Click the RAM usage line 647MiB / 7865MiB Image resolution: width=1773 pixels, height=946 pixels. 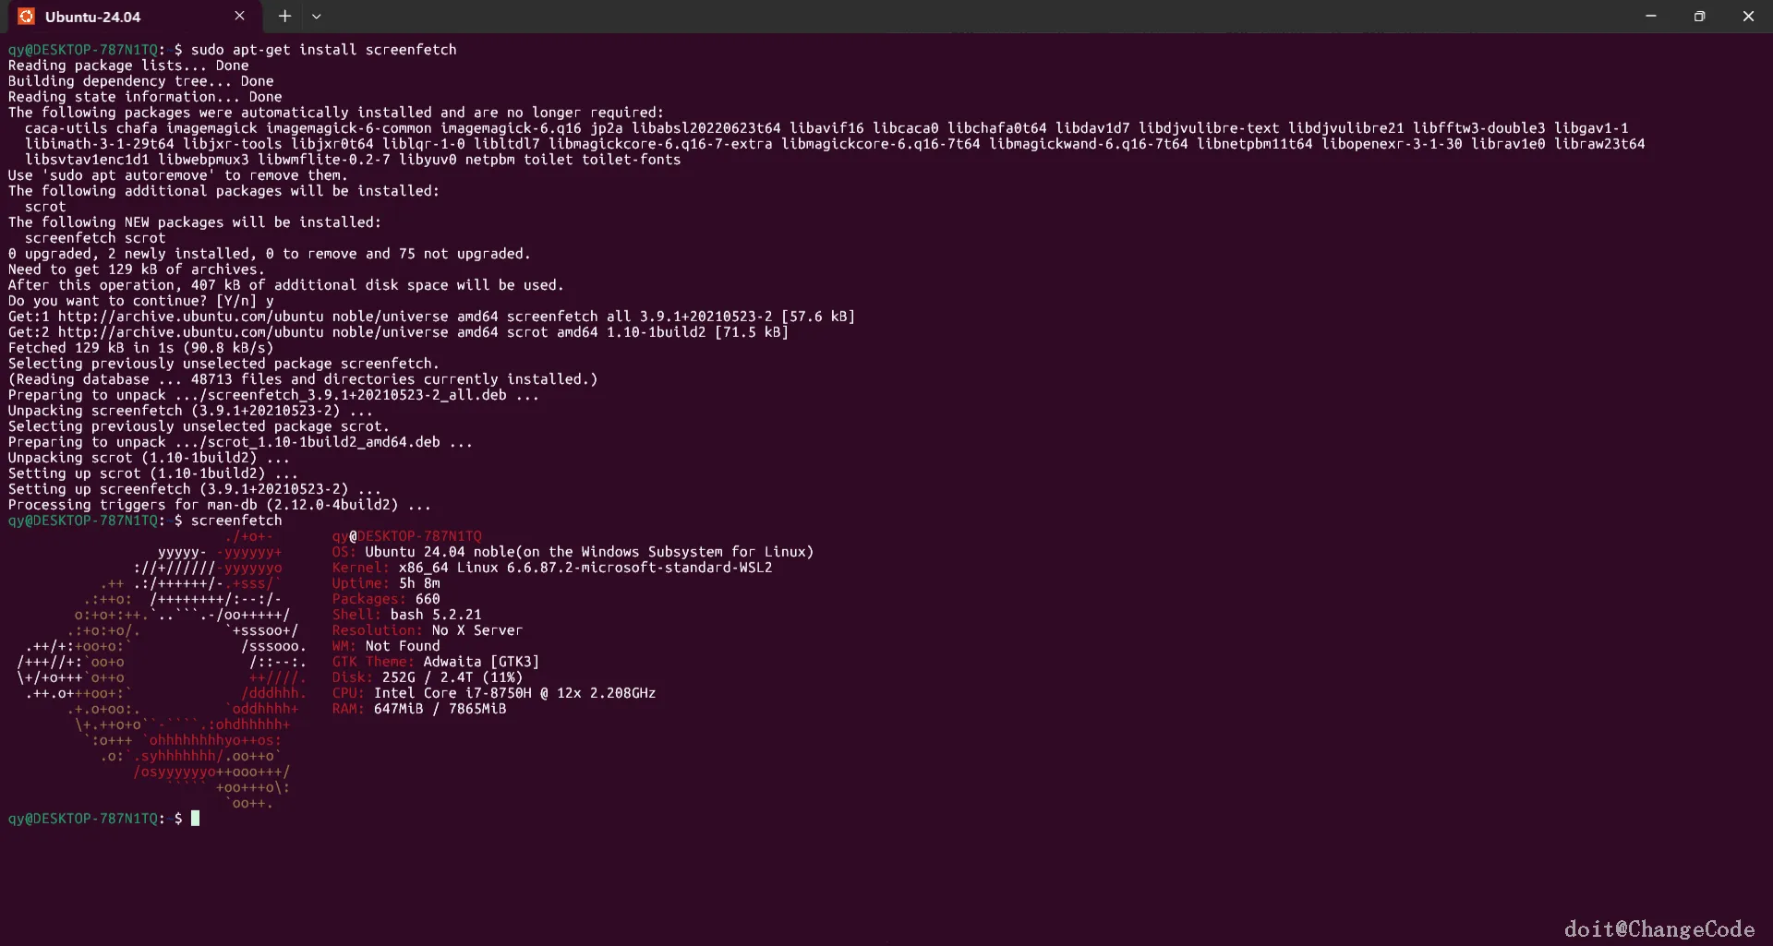420,709
